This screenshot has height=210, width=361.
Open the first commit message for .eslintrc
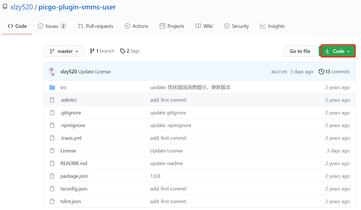(x=168, y=100)
